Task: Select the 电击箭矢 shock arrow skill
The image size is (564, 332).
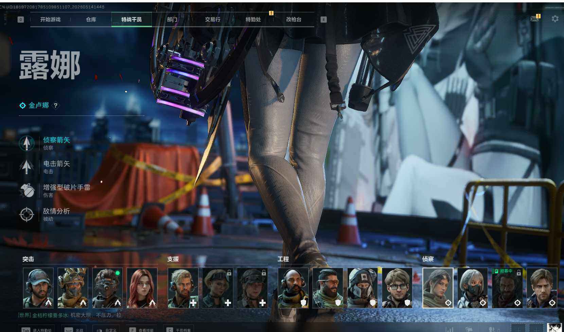Action: coord(45,167)
